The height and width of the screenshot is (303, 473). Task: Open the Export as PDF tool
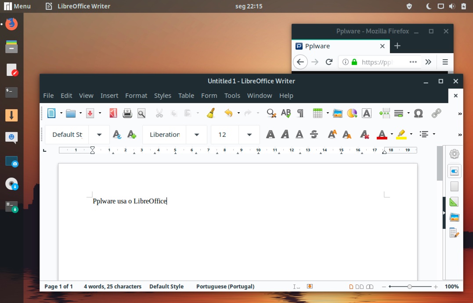pos(113,113)
